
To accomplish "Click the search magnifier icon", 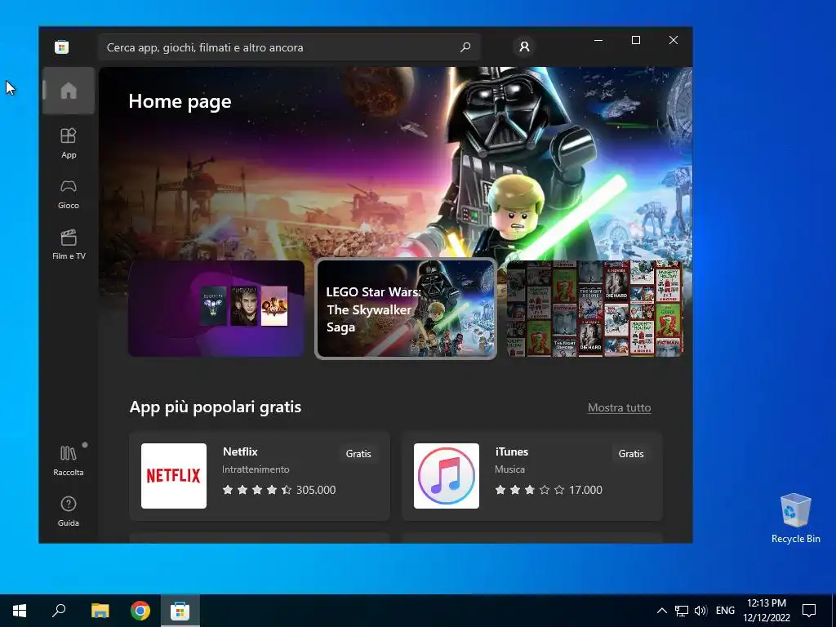I will [465, 47].
